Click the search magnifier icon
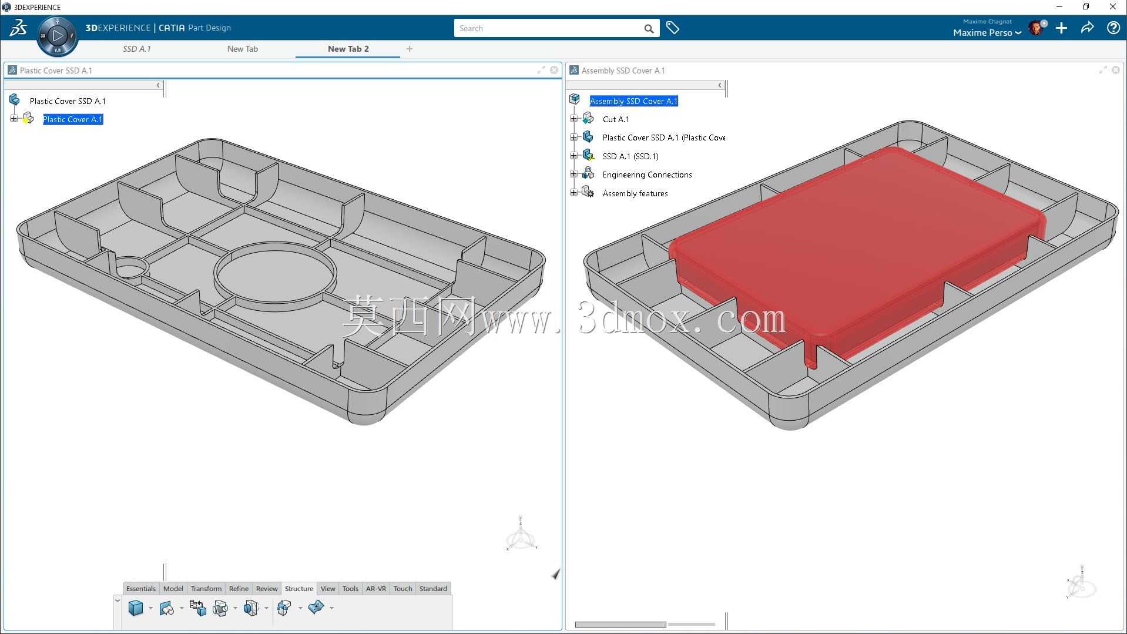The height and width of the screenshot is (634, 1127). [x=649, y=28]
